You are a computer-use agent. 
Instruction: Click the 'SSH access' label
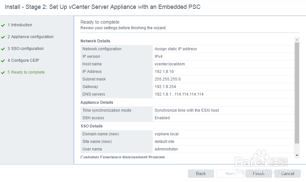tap(93, 118)
